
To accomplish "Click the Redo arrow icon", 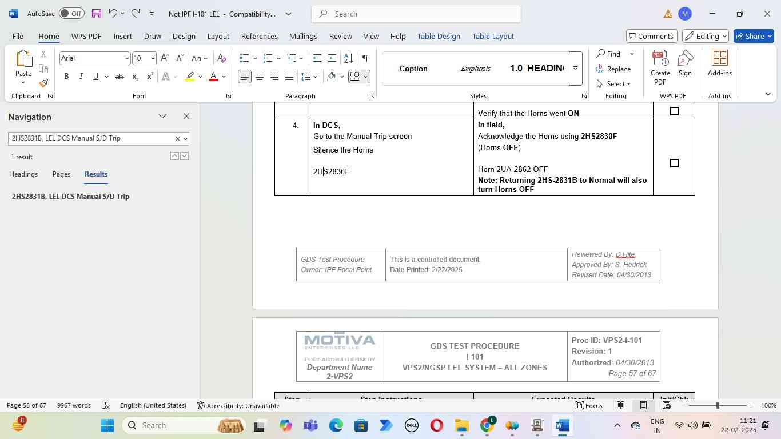I will pos(136,14).
